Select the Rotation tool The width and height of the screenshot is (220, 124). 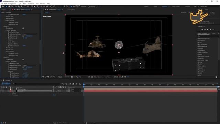pos(25,7)
